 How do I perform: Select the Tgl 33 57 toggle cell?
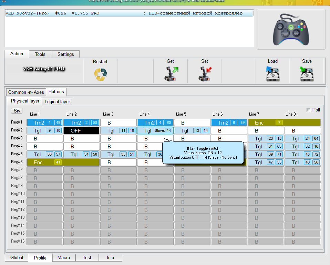(45, 154)
